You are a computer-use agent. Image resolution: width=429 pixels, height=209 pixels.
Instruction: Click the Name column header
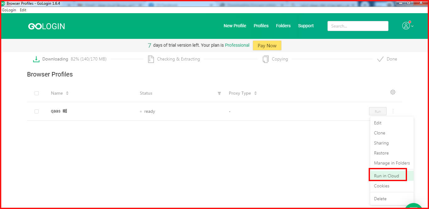(57, 93)
